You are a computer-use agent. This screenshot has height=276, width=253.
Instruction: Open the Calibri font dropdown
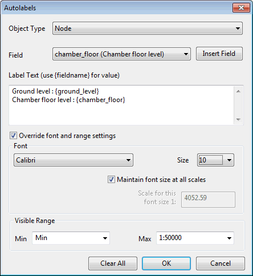click(74, 160)
